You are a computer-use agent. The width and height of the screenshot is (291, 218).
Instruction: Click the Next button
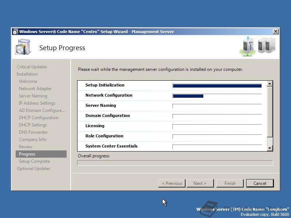click(200, 183)
